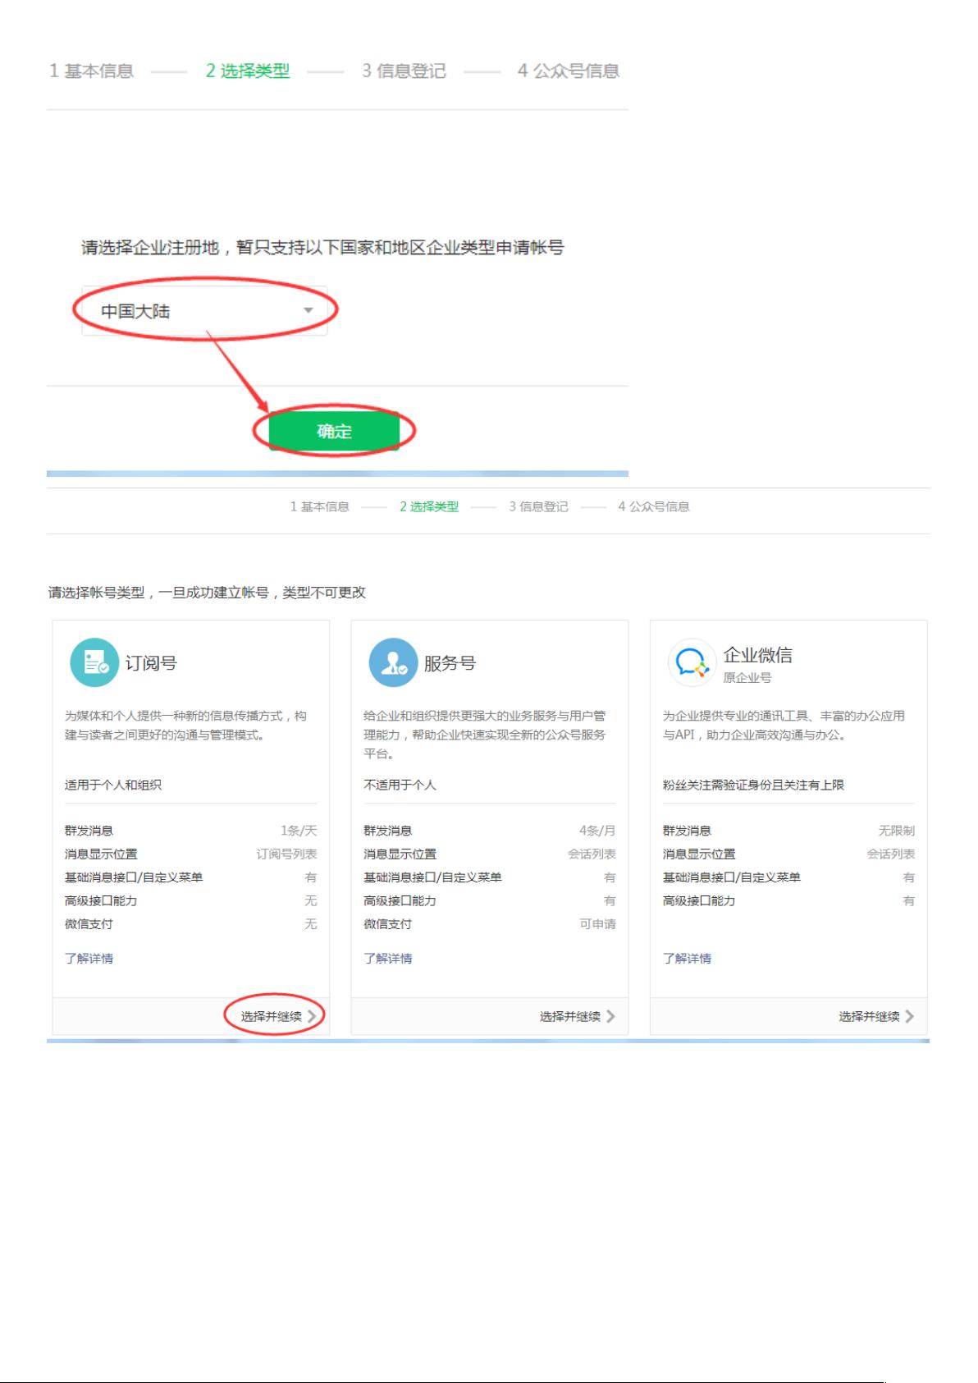Click the 服务号 service account icon
Screen dimensions: 978x1383
point(393,662)
